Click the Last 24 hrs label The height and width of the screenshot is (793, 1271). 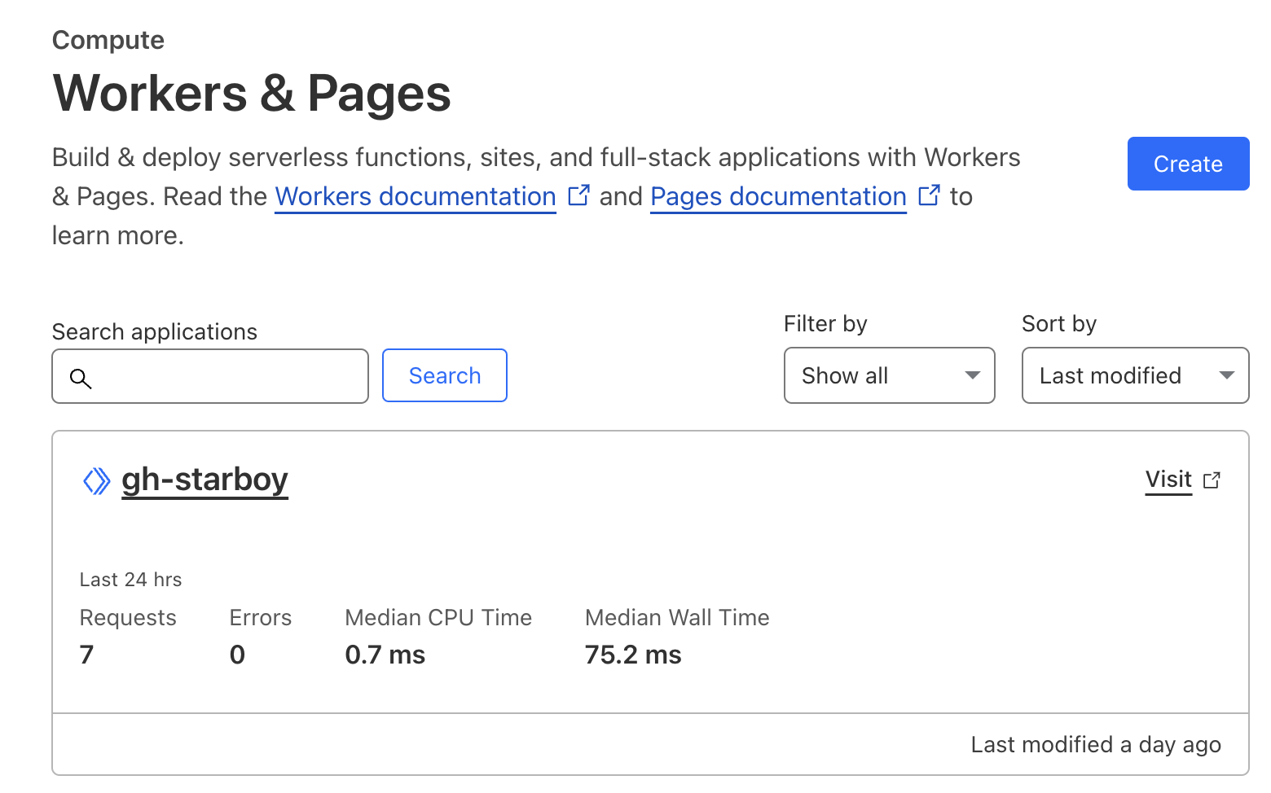point(130,580)
